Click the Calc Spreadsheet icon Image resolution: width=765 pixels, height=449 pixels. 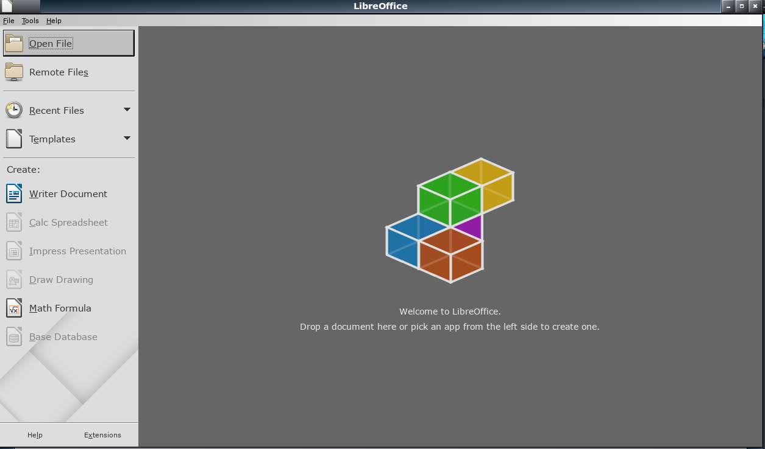[14, 222]
